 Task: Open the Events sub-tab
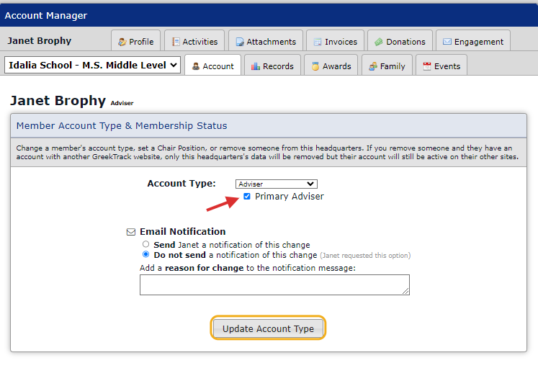pyautogui.click(x=441, y=66)
